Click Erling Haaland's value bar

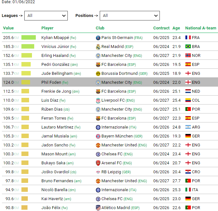27,55
